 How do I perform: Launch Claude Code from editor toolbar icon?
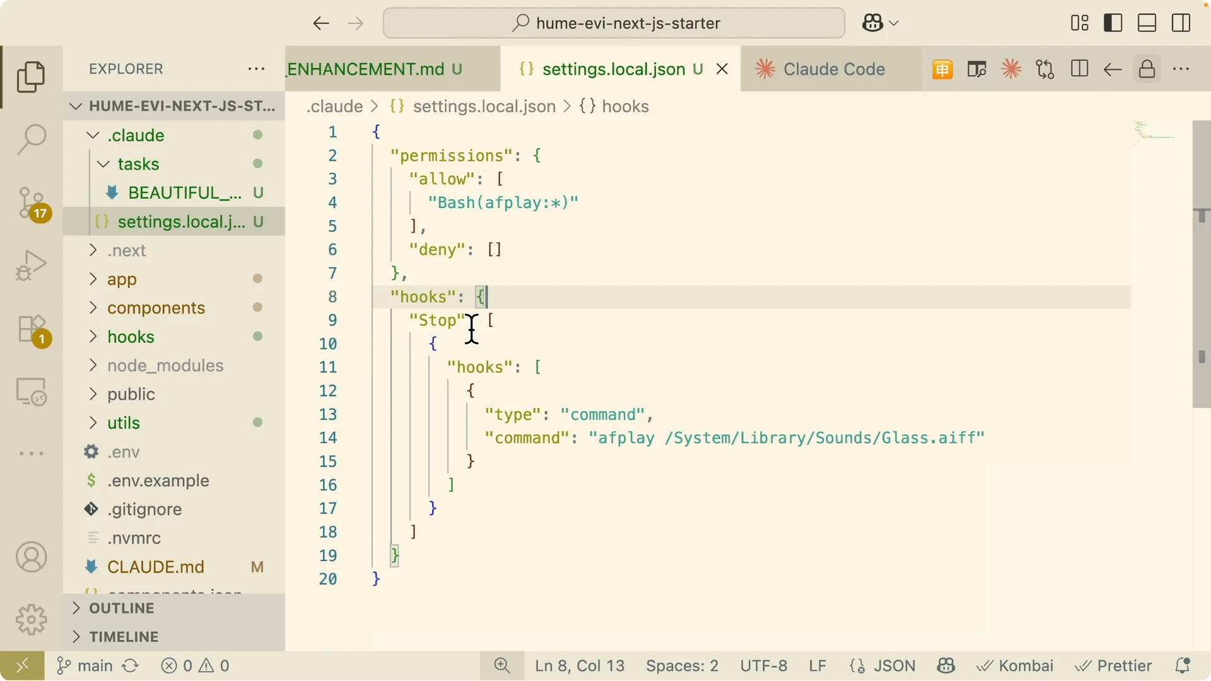[x=1011, y=69]
